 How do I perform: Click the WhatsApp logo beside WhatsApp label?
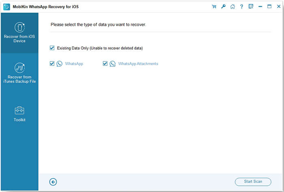[x=60, y=64]
